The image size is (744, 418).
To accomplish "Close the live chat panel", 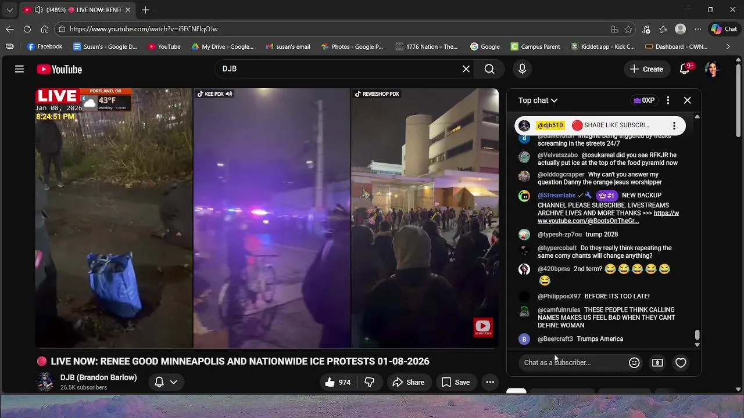I will click(687, 100).
